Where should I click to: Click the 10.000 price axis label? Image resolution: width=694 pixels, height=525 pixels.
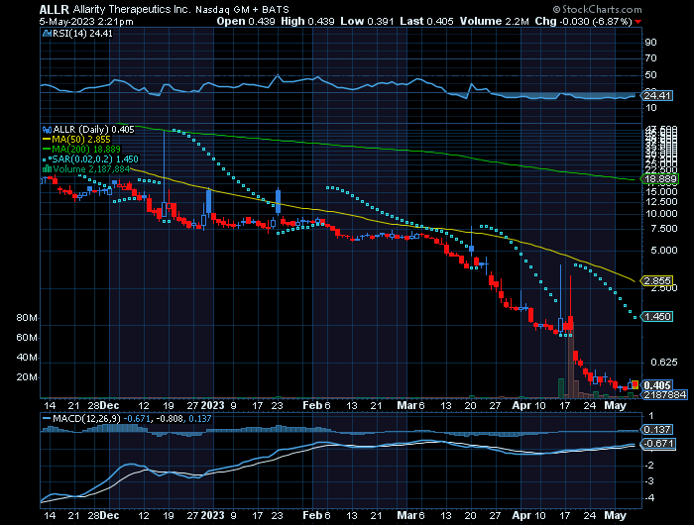pos(661,214)
